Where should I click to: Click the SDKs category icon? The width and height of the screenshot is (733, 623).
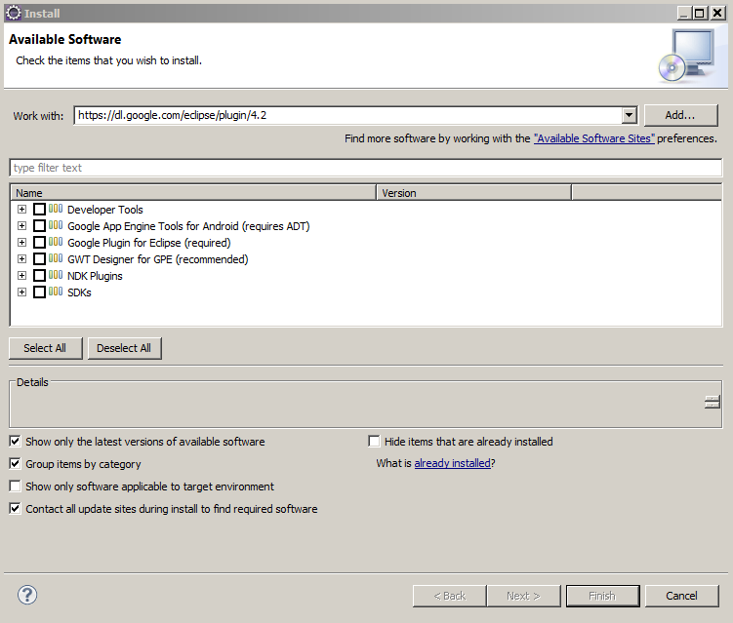pyautogui.click(x=56, y=292)
